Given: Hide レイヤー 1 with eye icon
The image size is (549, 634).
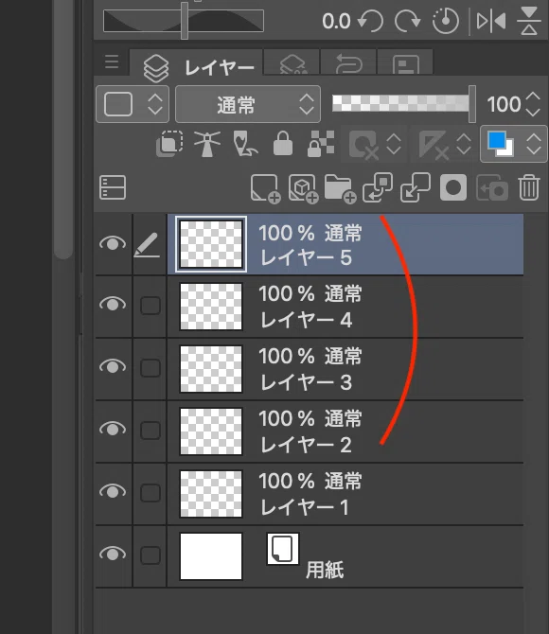Looking at the screenshot, I should click(x=113, y=491).
